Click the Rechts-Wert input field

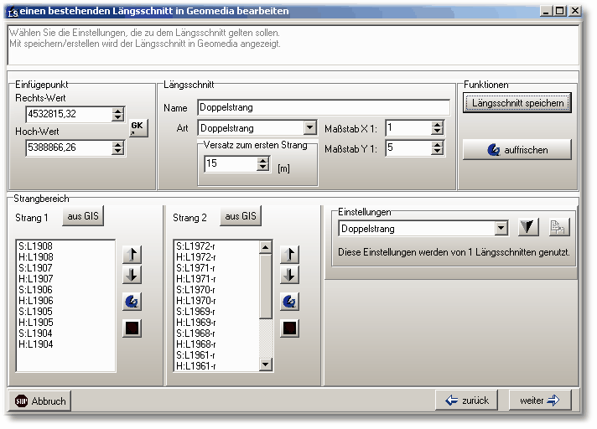[x=70, y=114]
